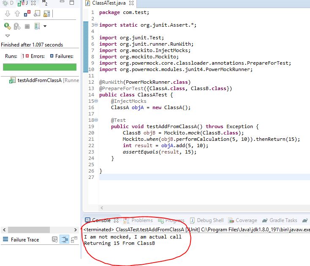The height and width of the screenshot is (266, 310).
Task: Show hidden views list chevron
Action: (x=44, y=3)
